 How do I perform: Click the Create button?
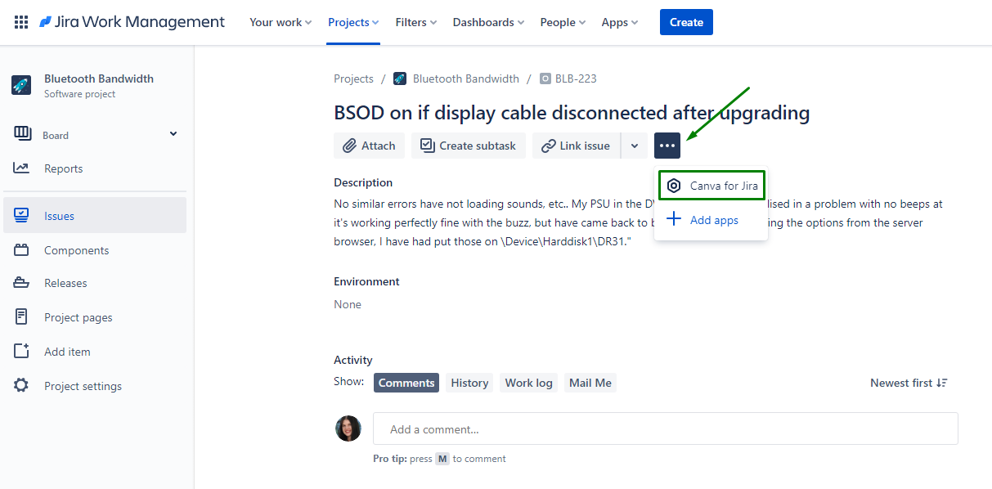point(685,22)
